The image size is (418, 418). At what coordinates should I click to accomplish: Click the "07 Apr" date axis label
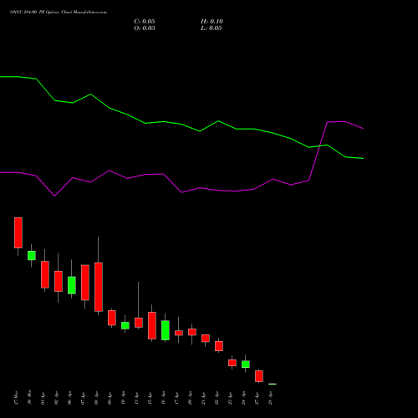click(83, 398)
